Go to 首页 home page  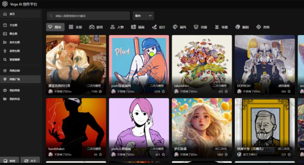[12, 14]
